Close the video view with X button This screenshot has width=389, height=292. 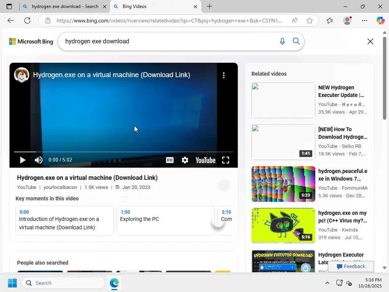coord(370,41)
